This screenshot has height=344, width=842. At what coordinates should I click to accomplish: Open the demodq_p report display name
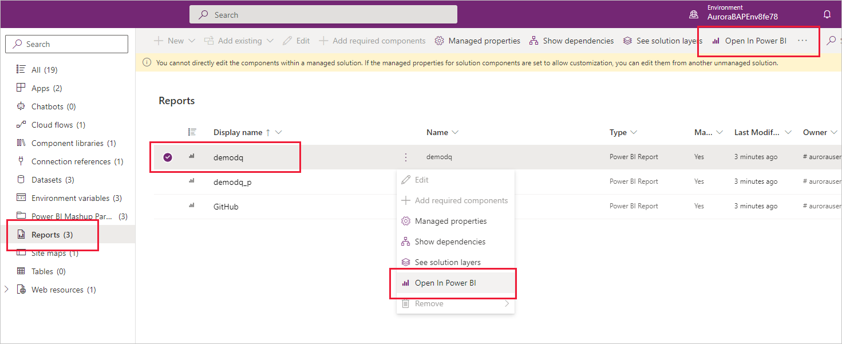click(x=233, y=182)
